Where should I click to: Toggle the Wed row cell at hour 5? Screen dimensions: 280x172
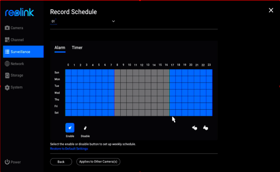[x=99, y=93]
